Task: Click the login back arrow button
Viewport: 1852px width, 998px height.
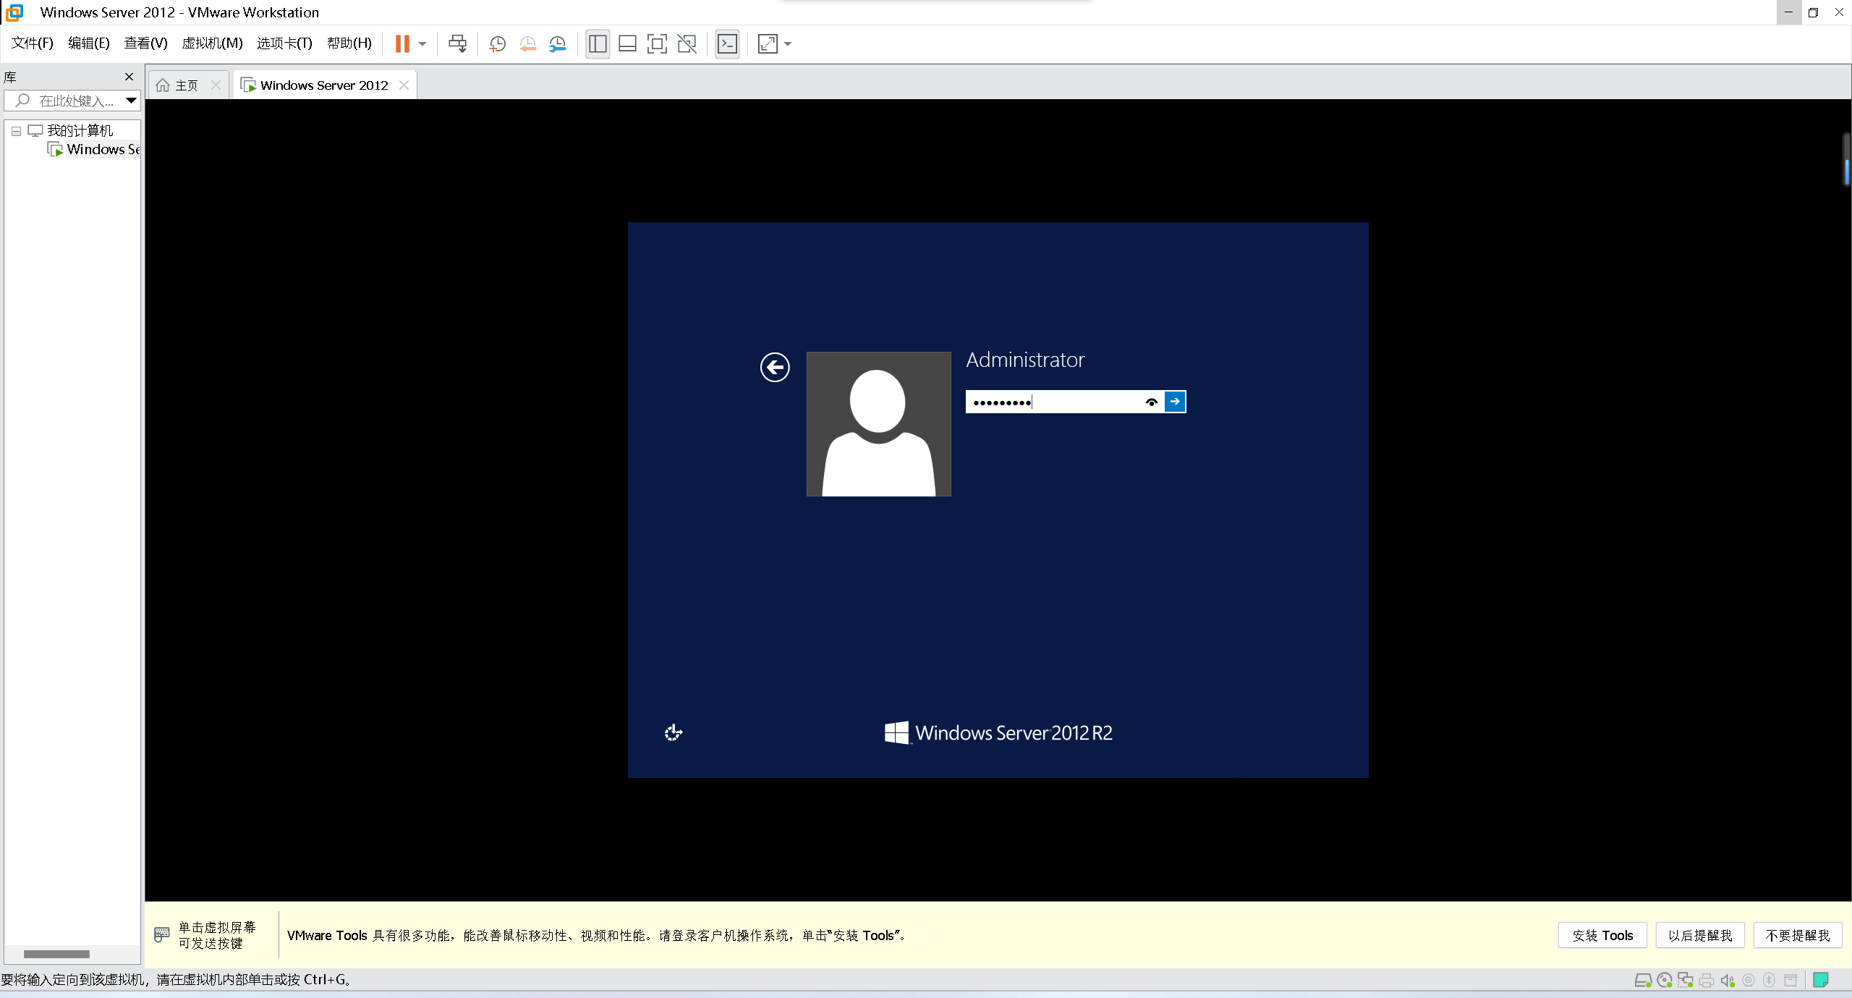Action: click(x=775, y=368)
